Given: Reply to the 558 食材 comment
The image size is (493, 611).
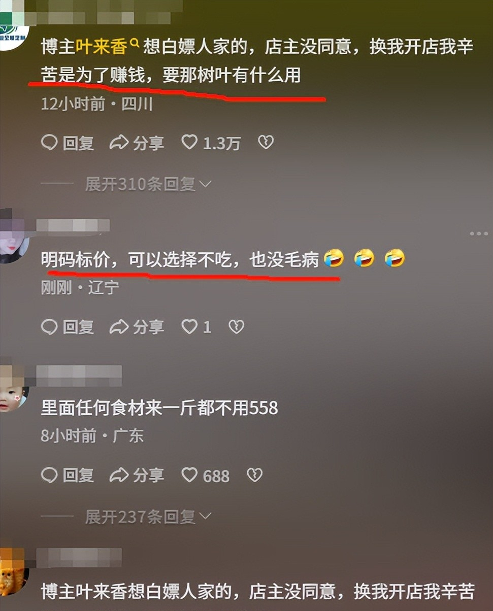Looking at the screenshot, I should (x=68, y=476).
